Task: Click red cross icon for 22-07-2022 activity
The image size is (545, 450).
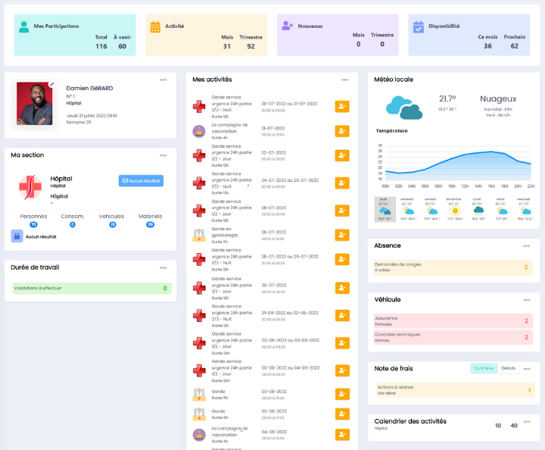Action: point(199,155)
